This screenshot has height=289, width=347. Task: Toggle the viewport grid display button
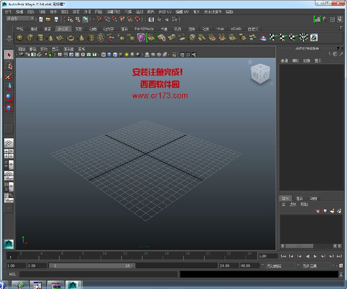60,55
